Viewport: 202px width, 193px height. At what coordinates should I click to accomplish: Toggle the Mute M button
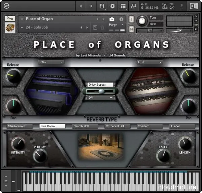[131, 29]
